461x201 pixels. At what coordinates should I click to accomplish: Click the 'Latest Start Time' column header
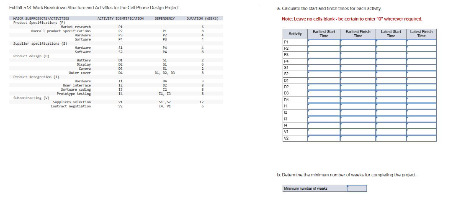pyautogui.click(x=391, y=34)
